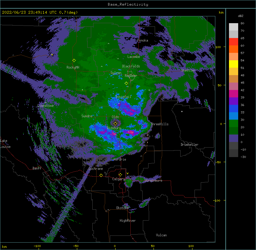Screen dimensions: 256x250
Task: Select the bright green legend swatch
Action: pyautogui.click(x=233, y=124)
